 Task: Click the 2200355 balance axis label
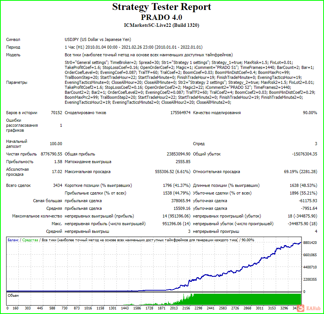pos(310,279)
